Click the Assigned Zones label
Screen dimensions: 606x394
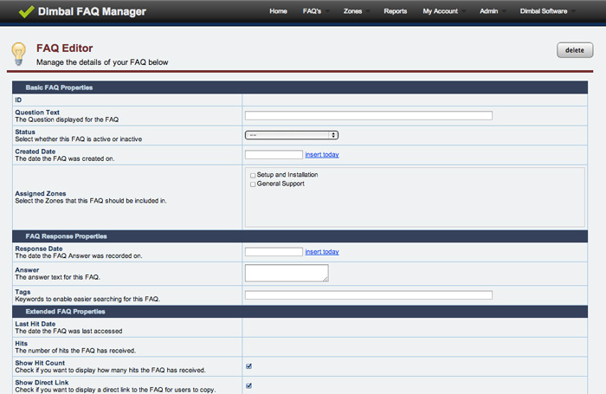[x=41, y=194]
